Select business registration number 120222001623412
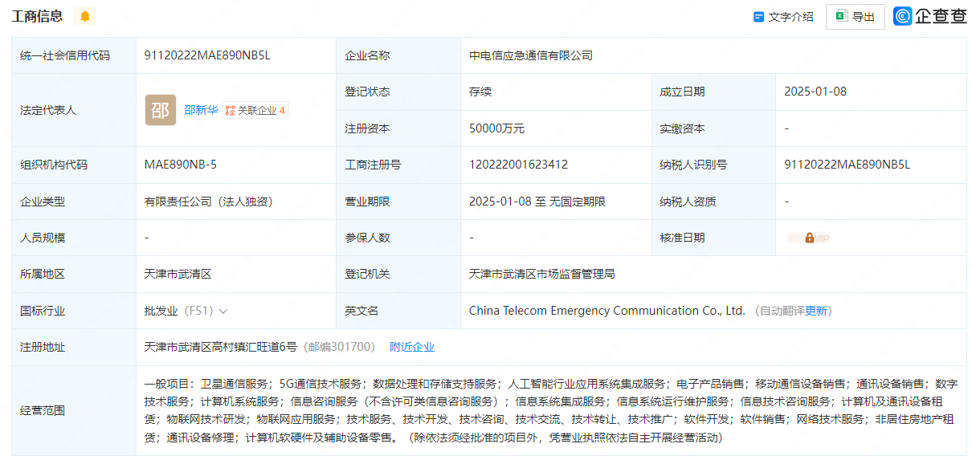The height and width of the screenshot is (456, 972). point(518,165)
